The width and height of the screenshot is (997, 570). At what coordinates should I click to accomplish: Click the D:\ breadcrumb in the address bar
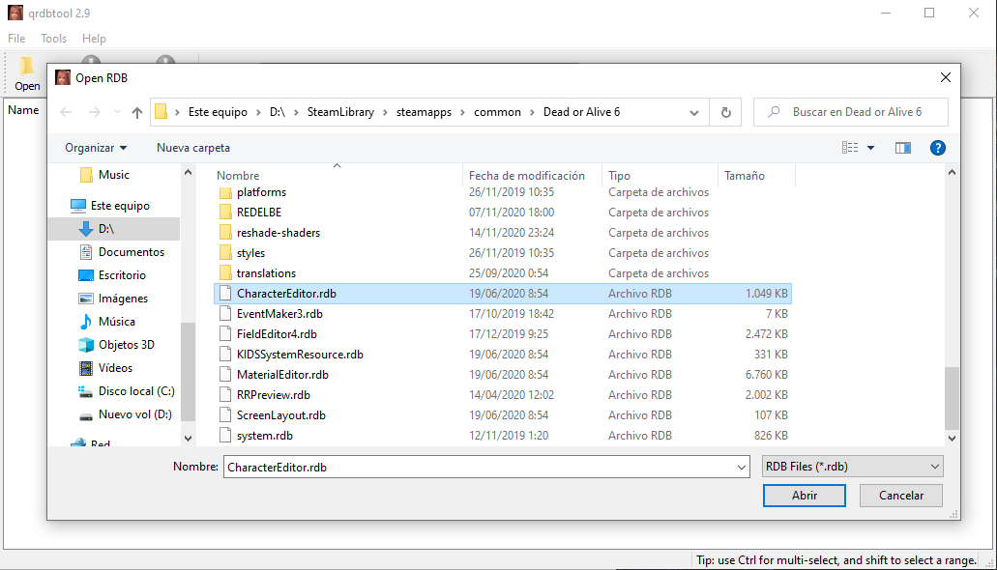pos(278,112)
